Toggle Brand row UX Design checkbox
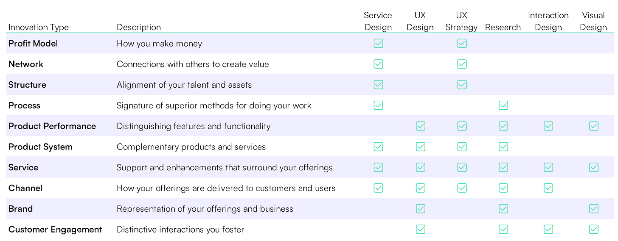The height and width of the screenshot is (241, 618). [x=420, y=208]
